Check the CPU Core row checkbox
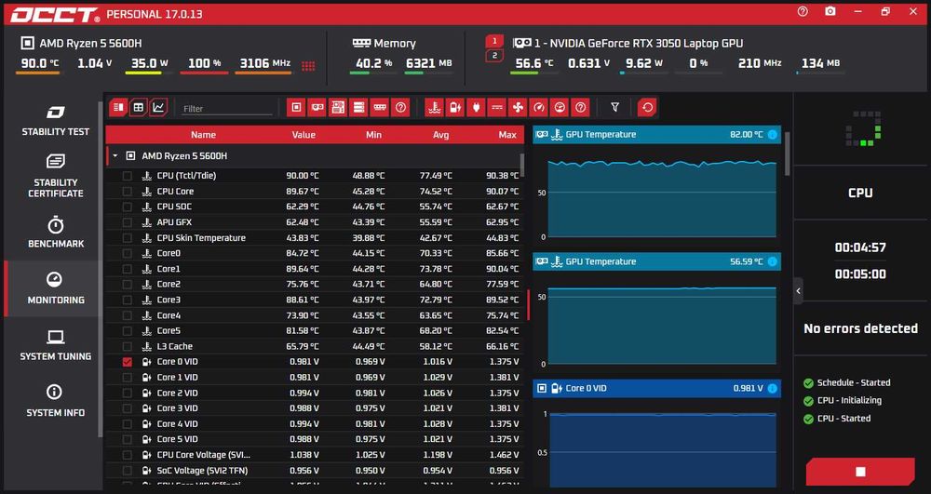Screen dimensions: 931x494 [x=127, y=191]
